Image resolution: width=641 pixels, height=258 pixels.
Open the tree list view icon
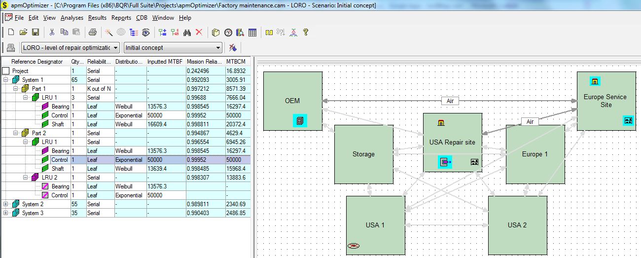134,32
